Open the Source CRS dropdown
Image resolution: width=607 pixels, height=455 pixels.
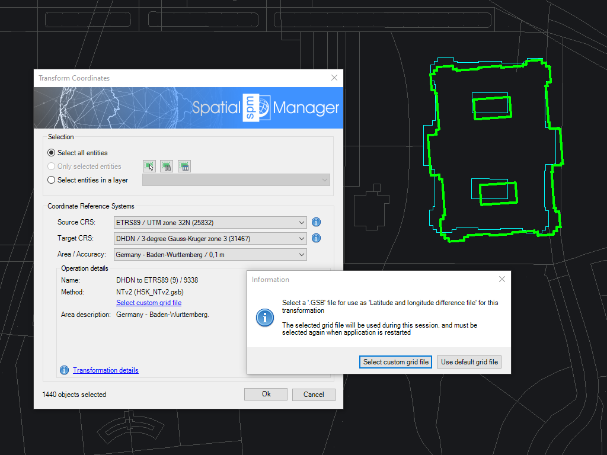pos(210,223)
